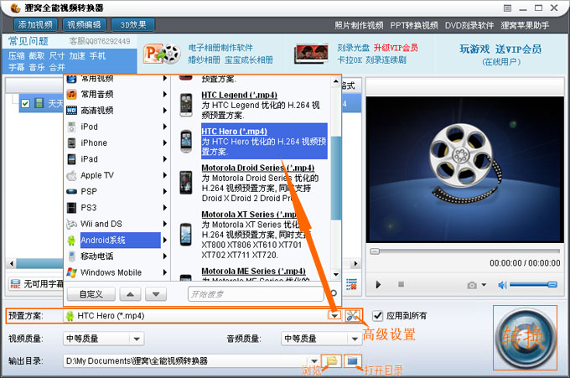The width and height of the screenshot is (570, 378).
Task: Click the preview volume slider
Action: [533, 285]
